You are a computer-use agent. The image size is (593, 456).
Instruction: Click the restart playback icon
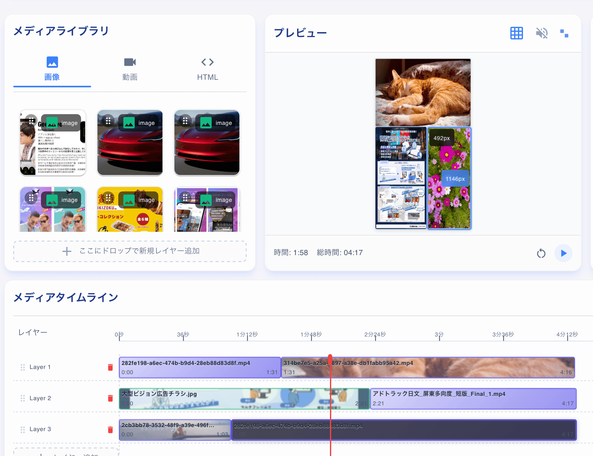541,253
